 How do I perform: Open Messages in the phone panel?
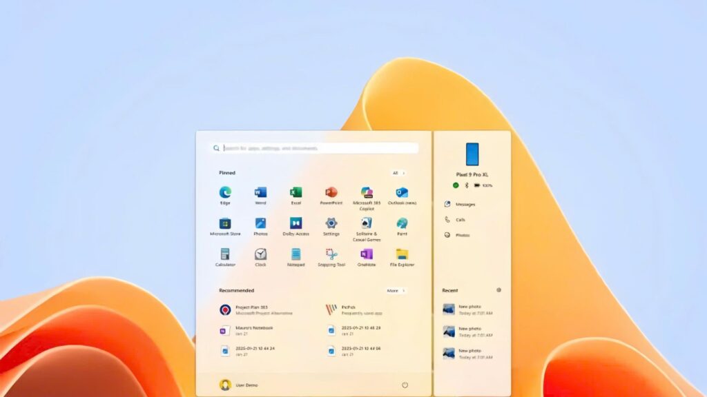[459, 204]
